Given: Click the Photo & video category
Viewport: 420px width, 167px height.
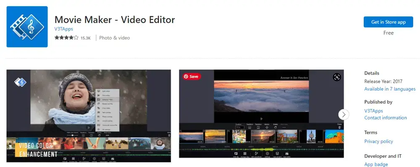Looking at the screenshot, I should pos(114,38).
